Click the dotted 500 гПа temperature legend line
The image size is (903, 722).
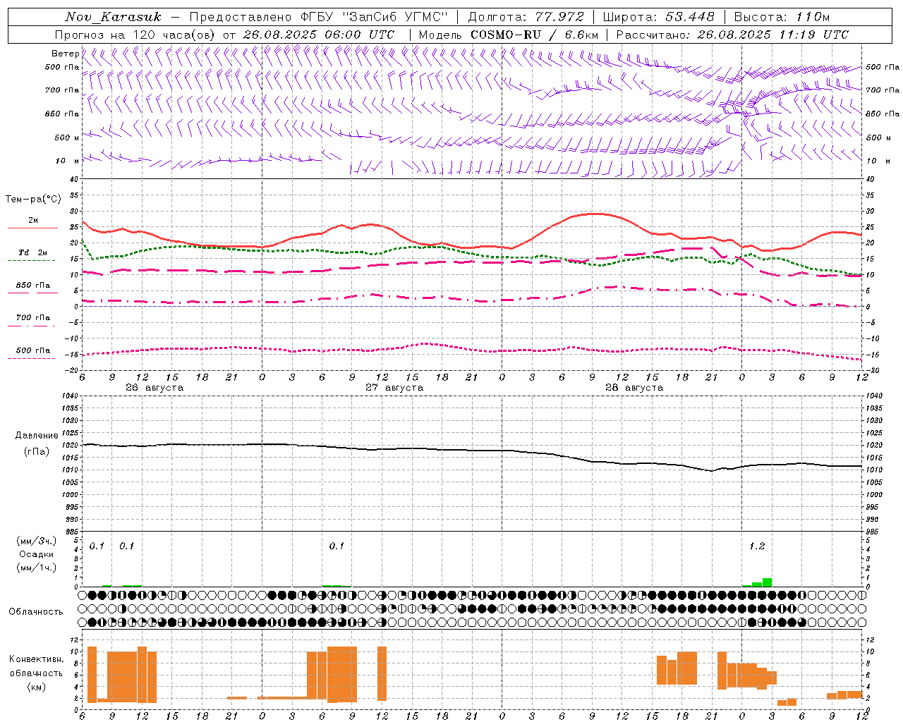(31, 358)
